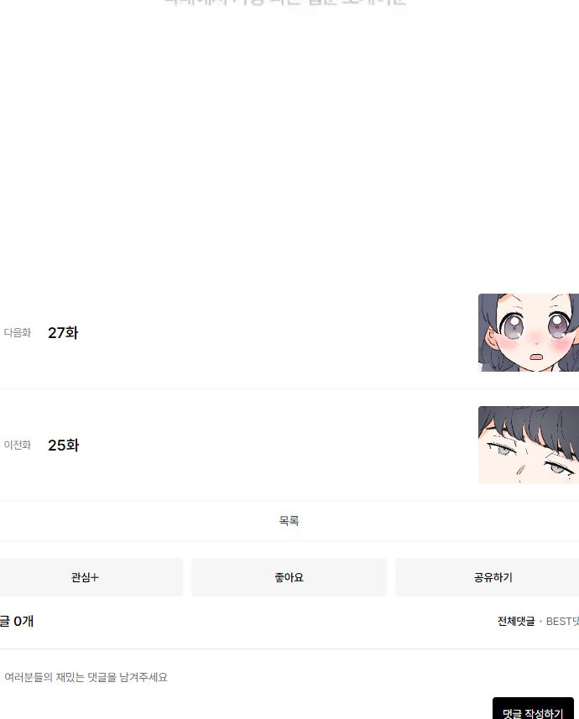This screenshot has width=579, height=719.
Task: Click empty space in the 다음화 row
Action: pos(275,332)
